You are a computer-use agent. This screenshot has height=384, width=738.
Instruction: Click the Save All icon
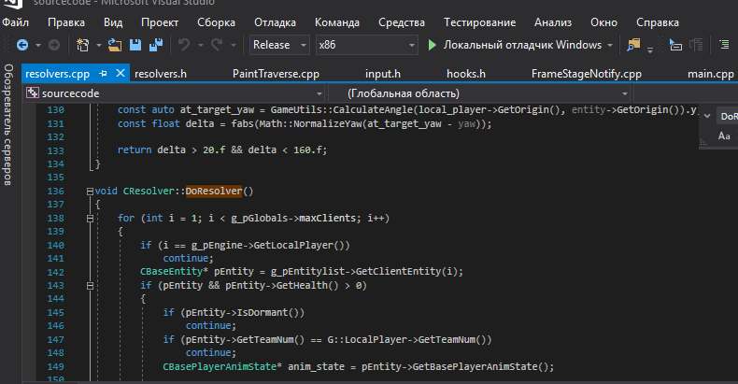[x=154, y=45]
